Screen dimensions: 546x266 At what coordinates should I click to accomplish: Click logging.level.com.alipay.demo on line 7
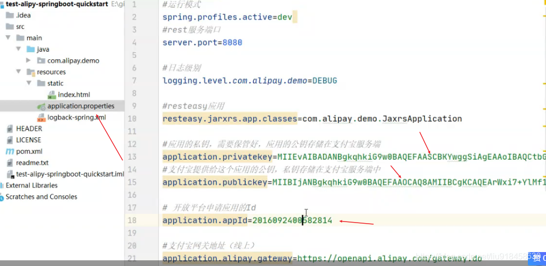[x=235, y=81]
